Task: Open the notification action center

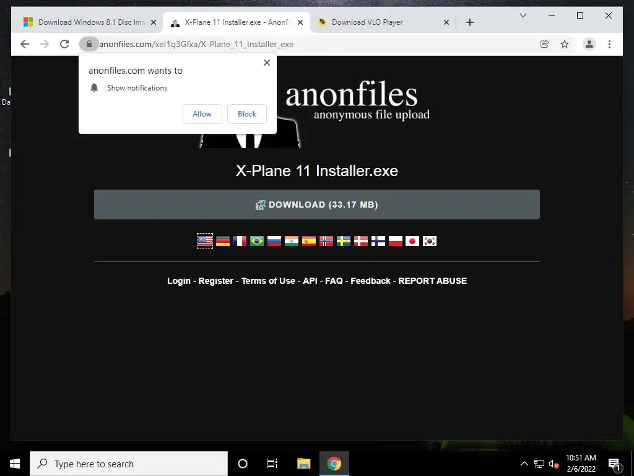Action: (x=614, y=464)
